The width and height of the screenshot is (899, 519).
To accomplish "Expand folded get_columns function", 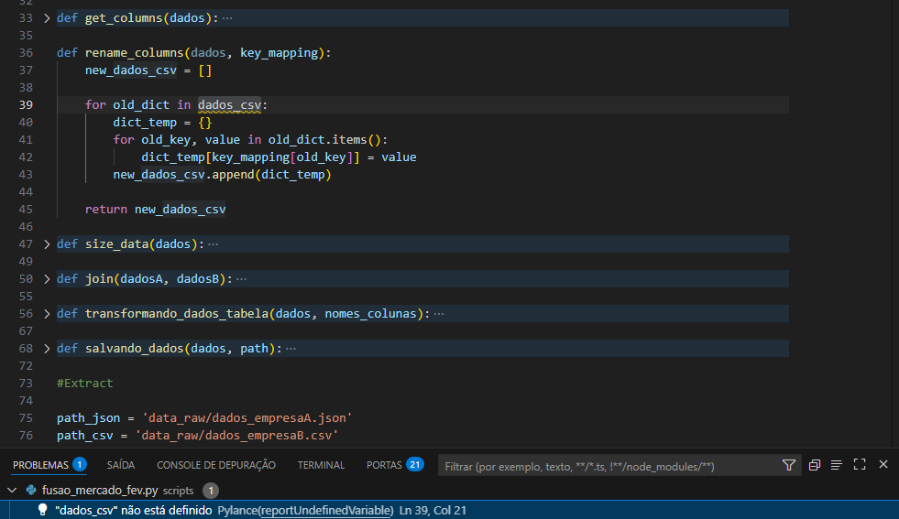I will [x=47, y=18].
